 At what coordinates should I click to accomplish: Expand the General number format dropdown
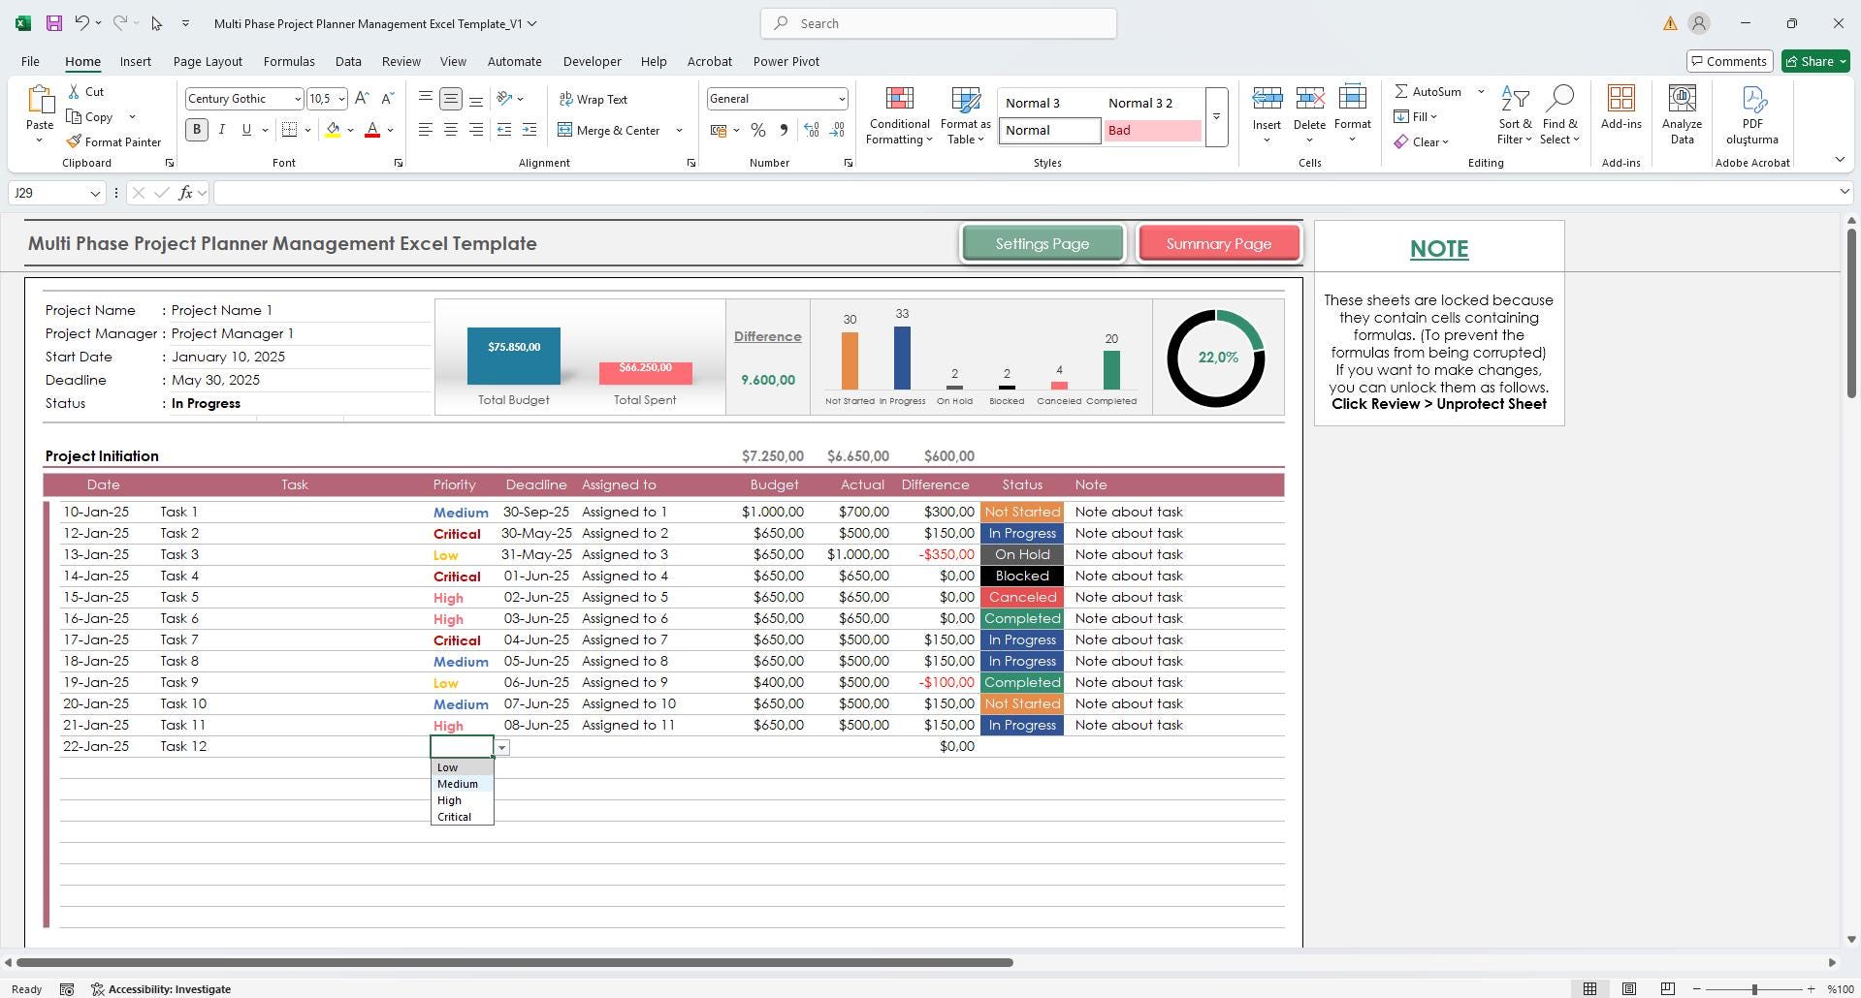[839, 98]
